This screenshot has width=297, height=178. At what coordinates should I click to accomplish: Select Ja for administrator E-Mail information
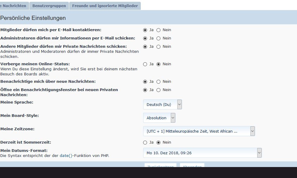145,38
